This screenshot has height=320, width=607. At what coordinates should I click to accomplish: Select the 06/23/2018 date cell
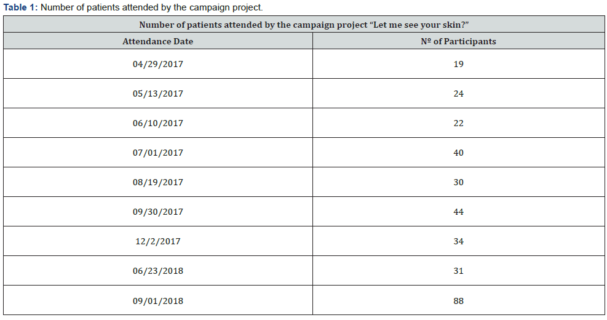[157, 271]
